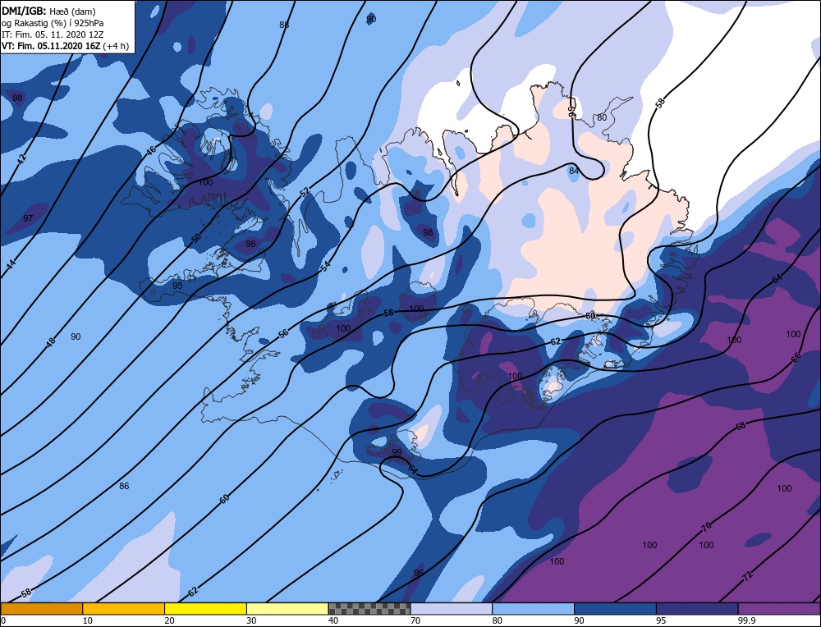Image resolution: width=821 pixels, height=627 pixels.
Task: Click the 'VT: Fim. 05.11.2020 16Z' line
Action: 51,46
